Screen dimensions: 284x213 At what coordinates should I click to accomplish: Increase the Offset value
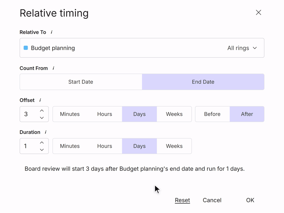click(x=42, y=111)
